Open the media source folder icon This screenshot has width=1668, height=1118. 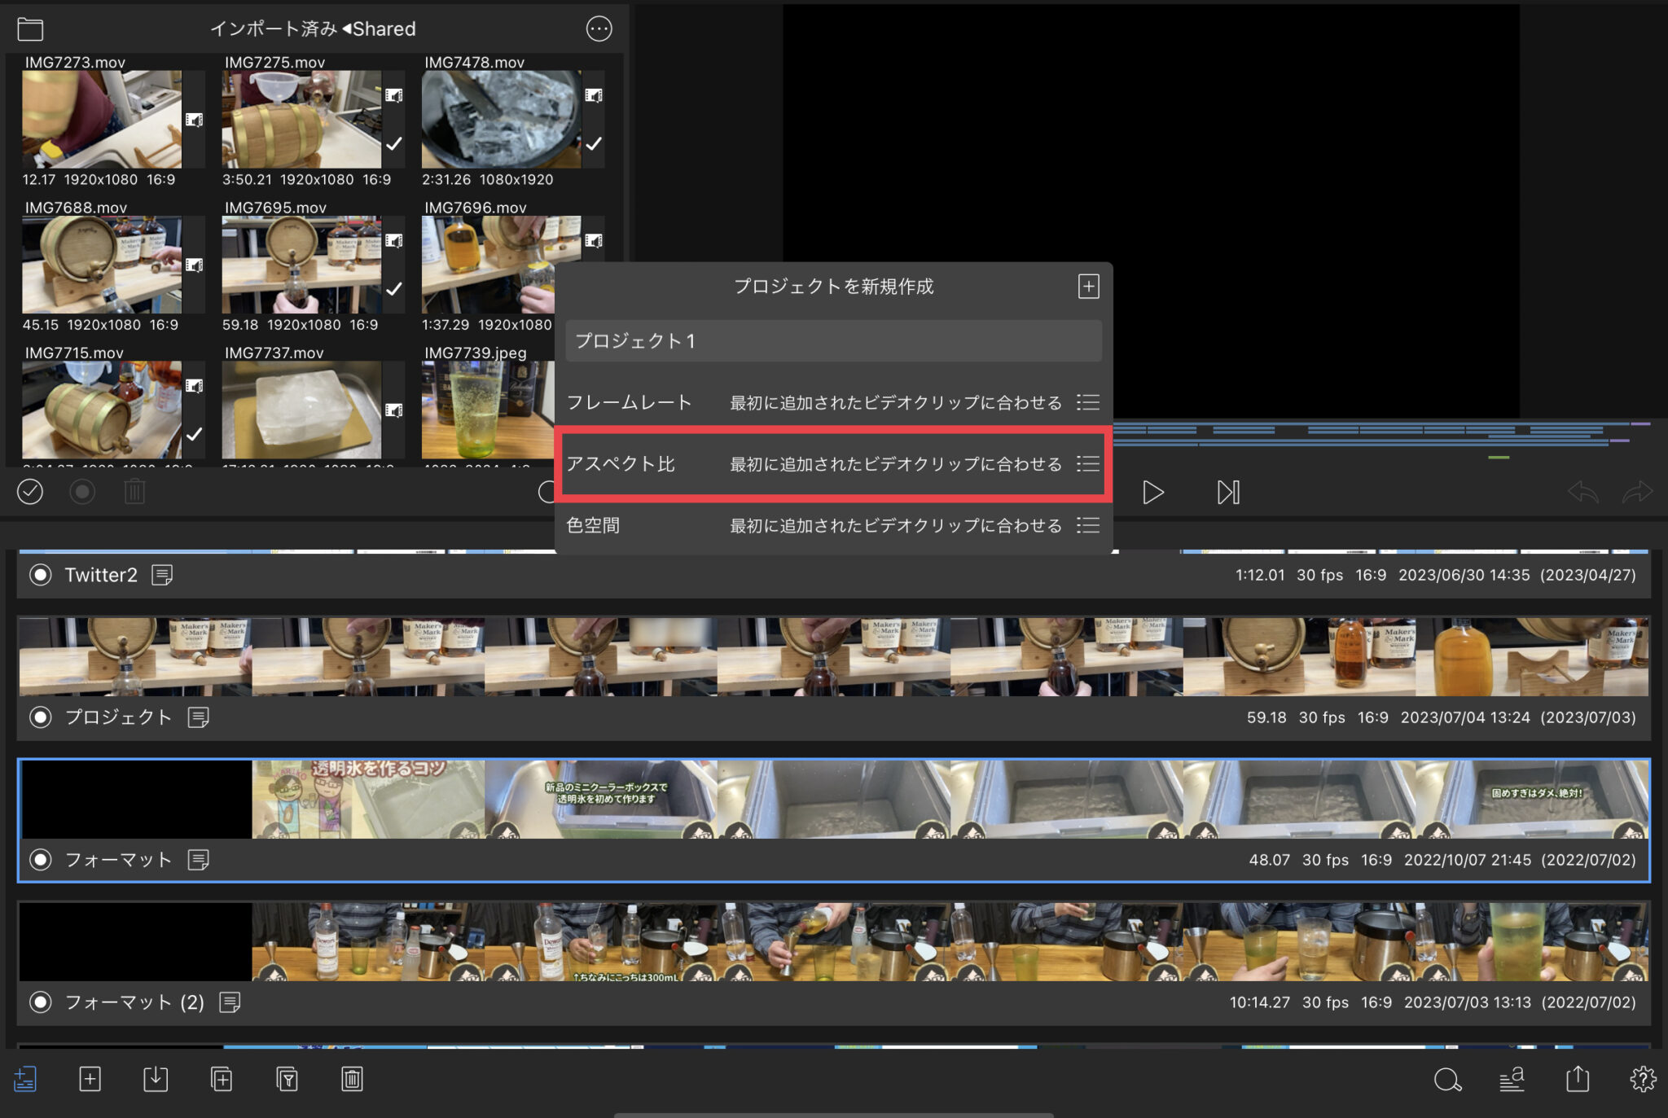30,28
